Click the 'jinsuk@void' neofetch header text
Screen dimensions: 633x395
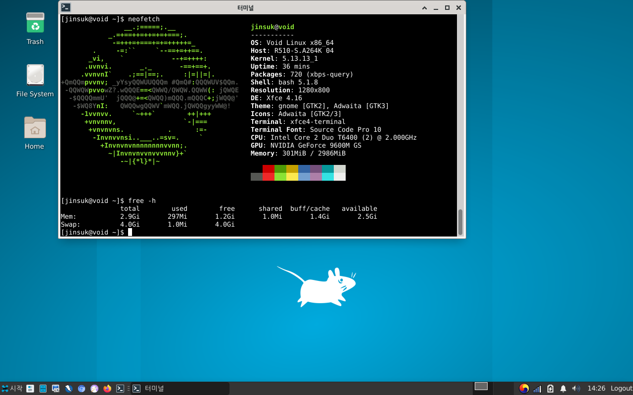(x=272, y=27)
